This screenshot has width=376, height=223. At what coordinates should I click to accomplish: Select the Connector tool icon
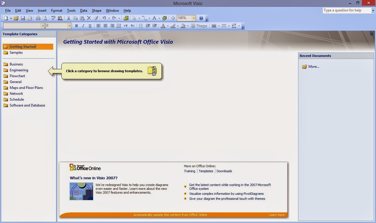(x=144, y=18)
